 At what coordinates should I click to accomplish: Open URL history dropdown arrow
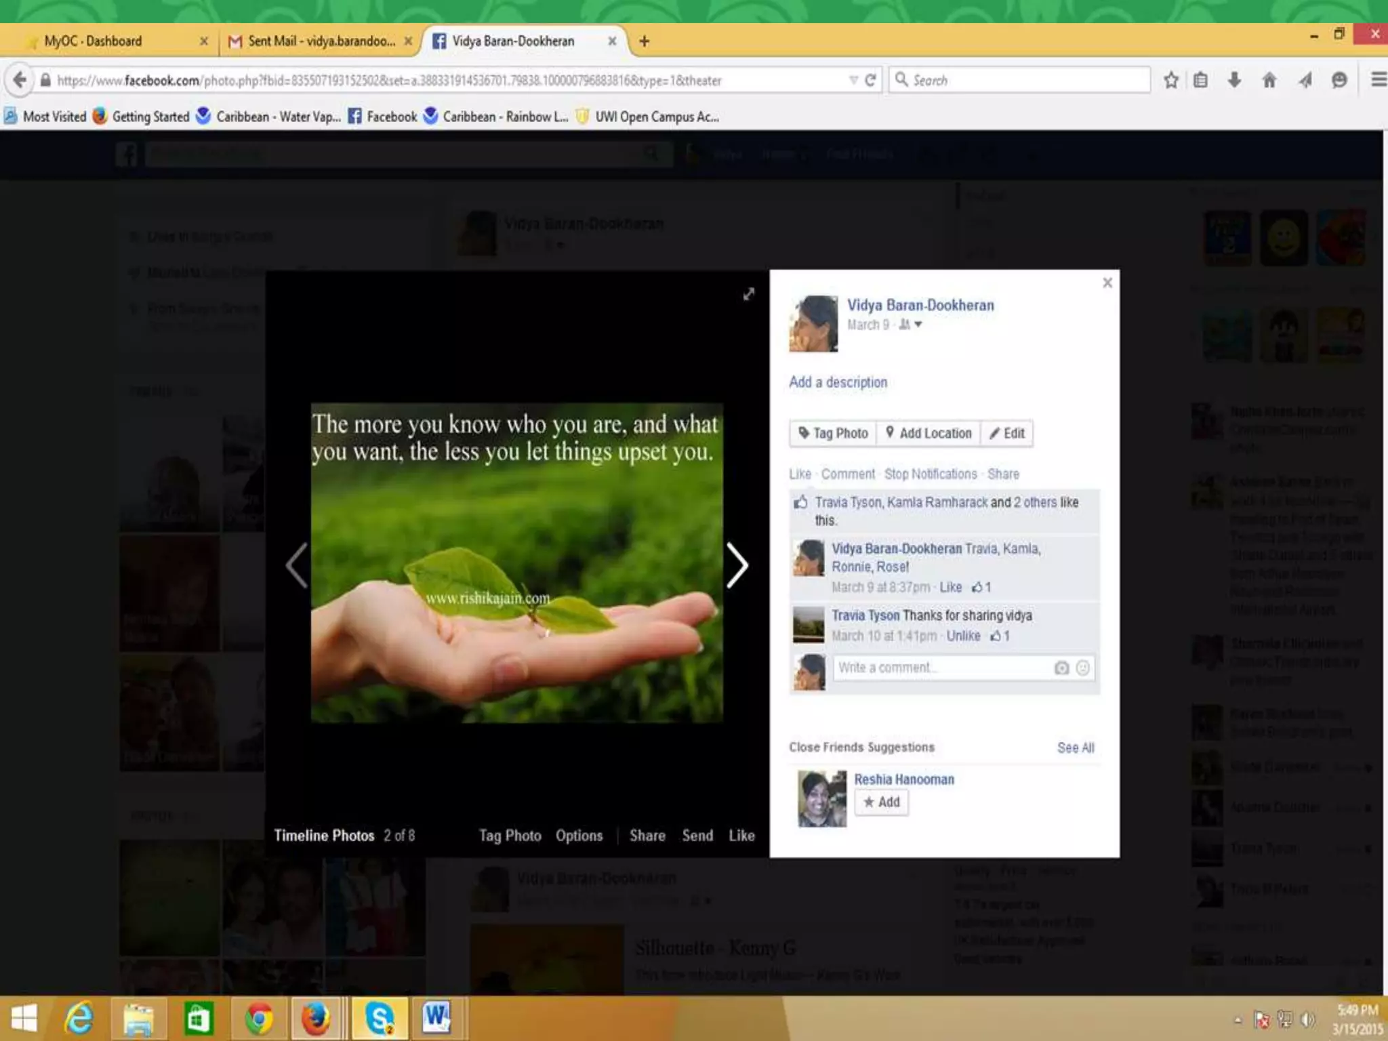pyautogui.click(x=853, y=80)
